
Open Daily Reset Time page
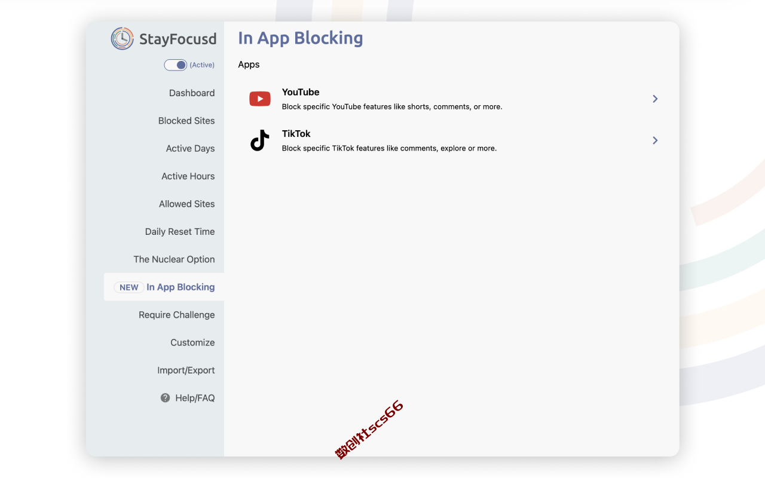coord(180,232)
